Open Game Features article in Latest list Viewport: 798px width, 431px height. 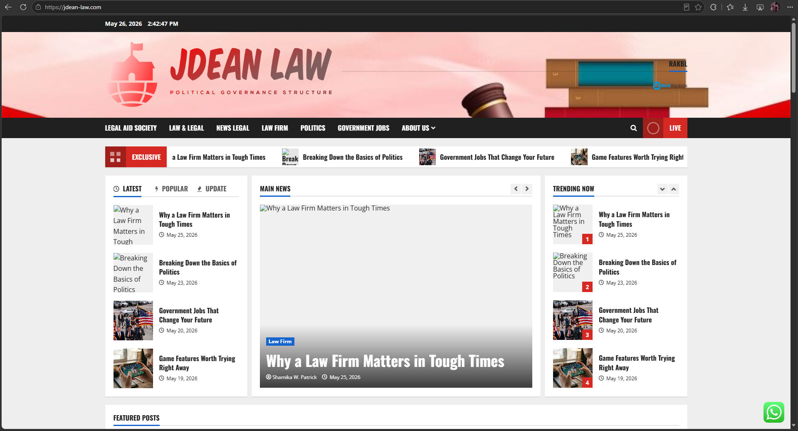tap(197, 363)
